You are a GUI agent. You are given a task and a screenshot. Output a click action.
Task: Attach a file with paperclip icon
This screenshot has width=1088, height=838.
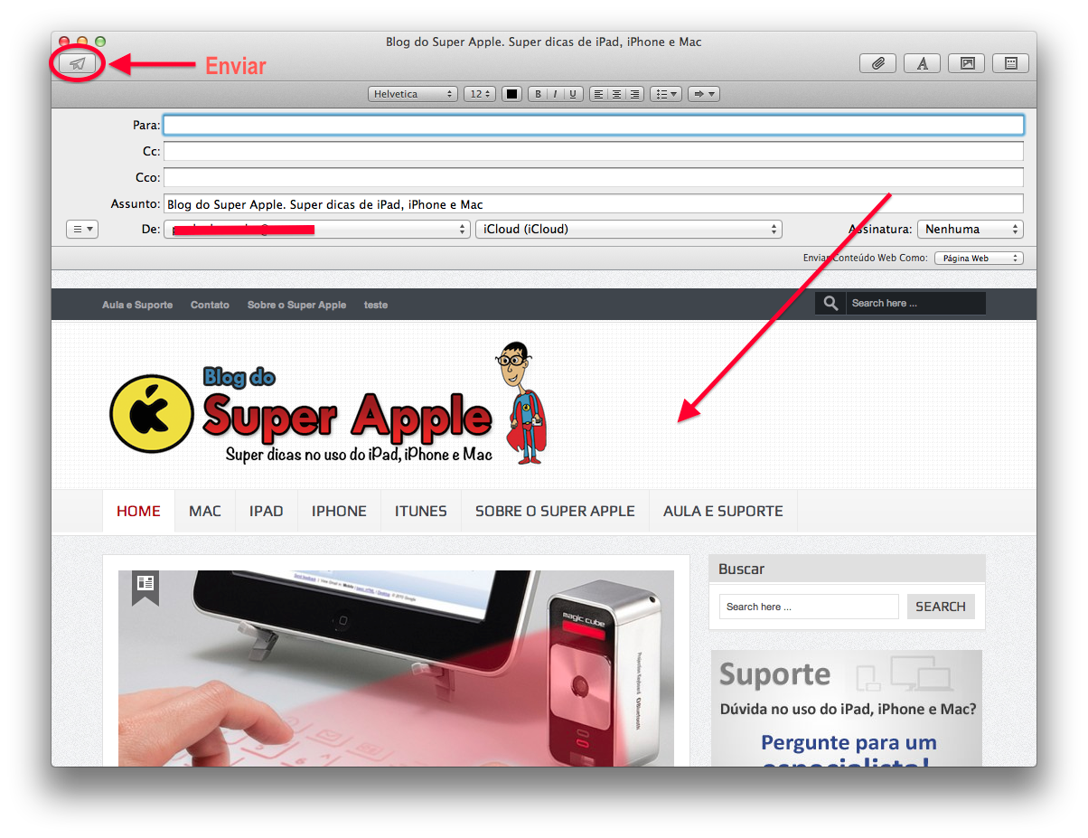[877, 63]
